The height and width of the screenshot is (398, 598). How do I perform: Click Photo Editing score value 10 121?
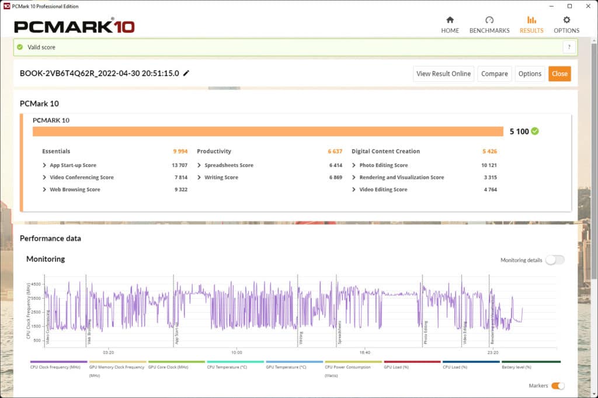[489, 165]
